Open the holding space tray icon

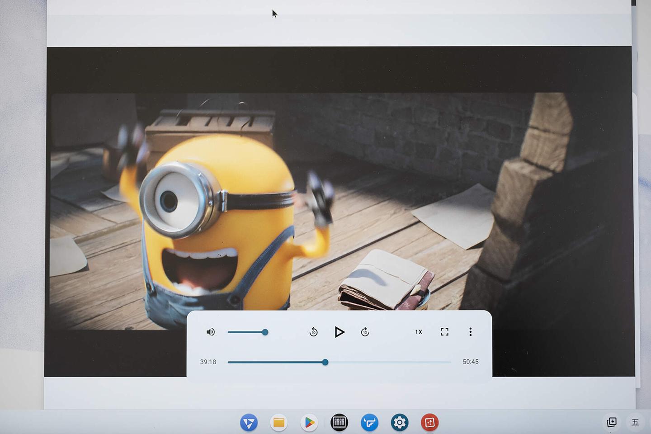coord(612,422)
